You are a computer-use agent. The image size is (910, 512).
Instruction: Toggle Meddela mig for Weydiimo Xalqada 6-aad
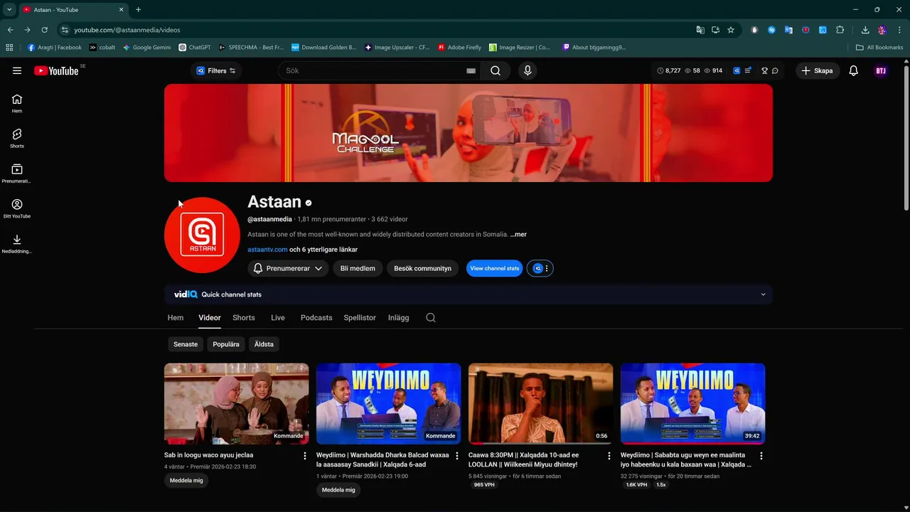click(x=338, y=490)
